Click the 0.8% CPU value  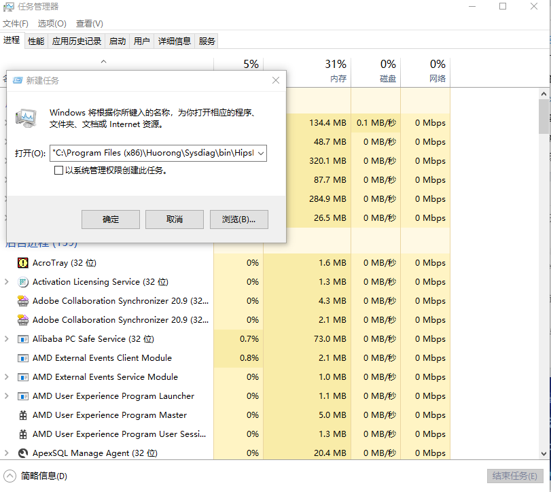pyautogui.click(x=249, y=358)
